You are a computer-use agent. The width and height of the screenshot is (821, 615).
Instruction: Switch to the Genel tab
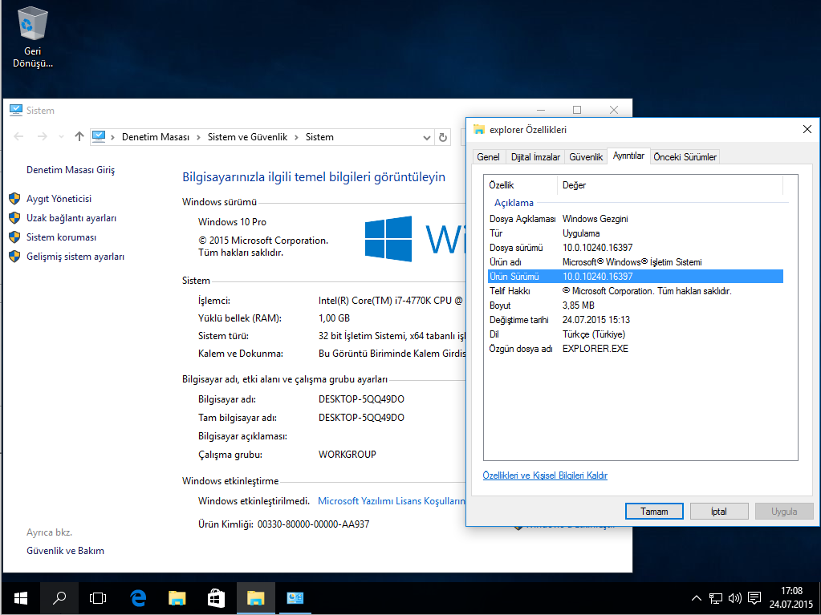[488, 157]
